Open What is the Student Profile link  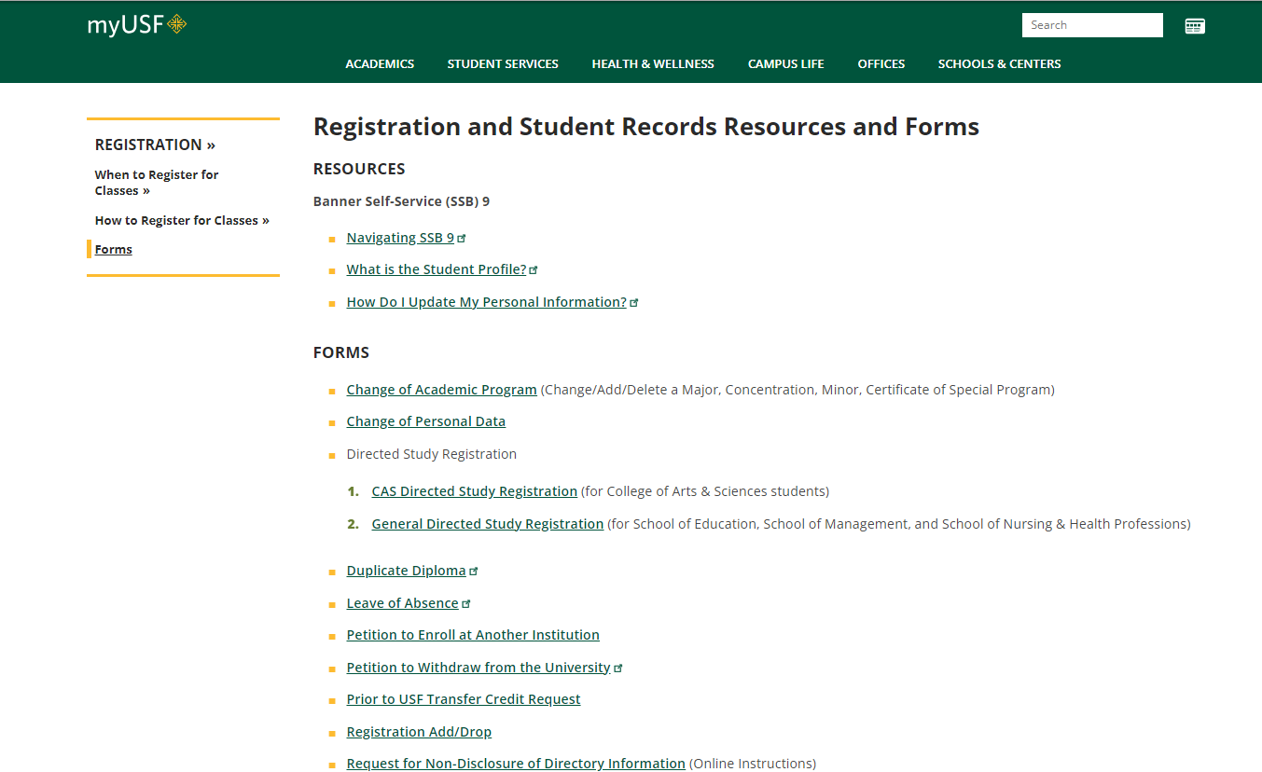point(437,269)
